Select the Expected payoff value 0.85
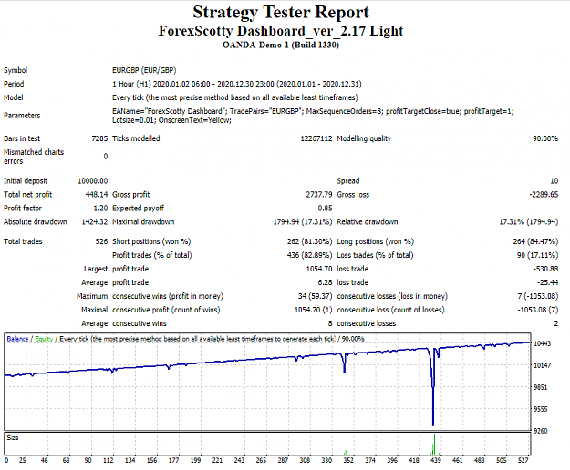 [x=325, y=209]
